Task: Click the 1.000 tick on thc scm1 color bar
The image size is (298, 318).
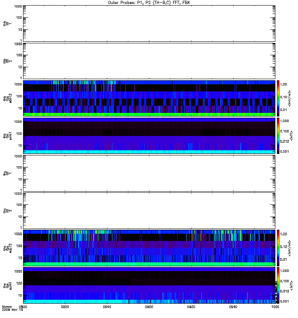Action: pos(284,271)
